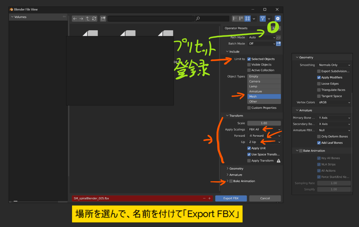This screenshot has width=359, height=227.
Task: Enable Selected Objects limit
Action: (249, 59)
